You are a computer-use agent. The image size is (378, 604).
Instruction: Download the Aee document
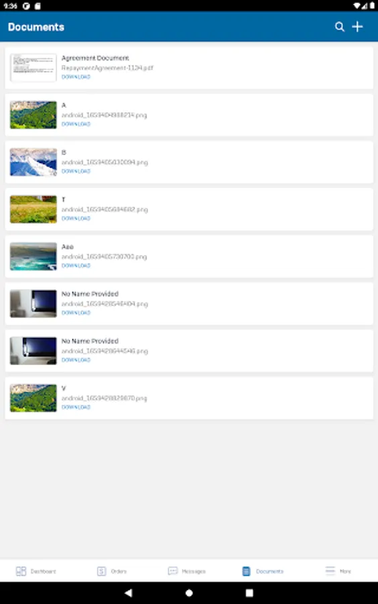[76, 266]
